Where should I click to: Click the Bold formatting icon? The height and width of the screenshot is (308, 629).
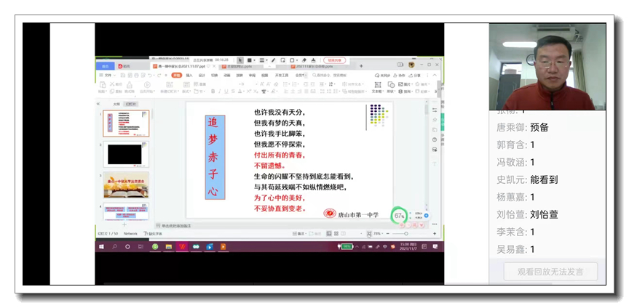pyautogui.click(x=213, y=92)
